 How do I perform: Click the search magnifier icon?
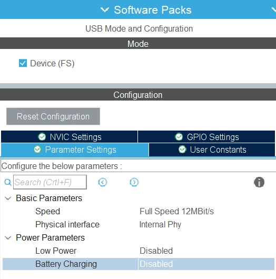[8, 182]
